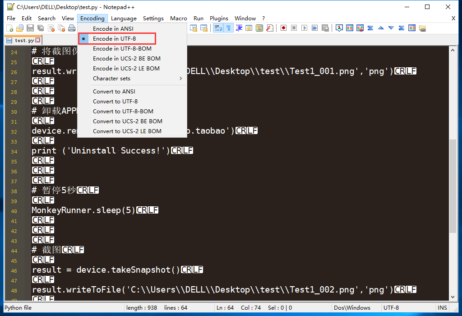This screenshot has height=316, width=462.
Task: Select the test.py document tab
Action: (23, 40)
